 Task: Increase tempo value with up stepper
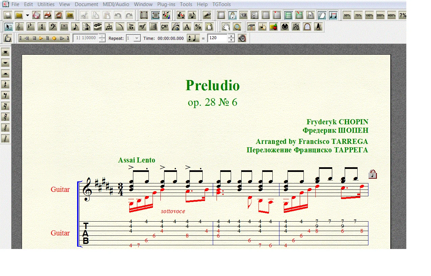pyautogui.click(x=231, y=36)
